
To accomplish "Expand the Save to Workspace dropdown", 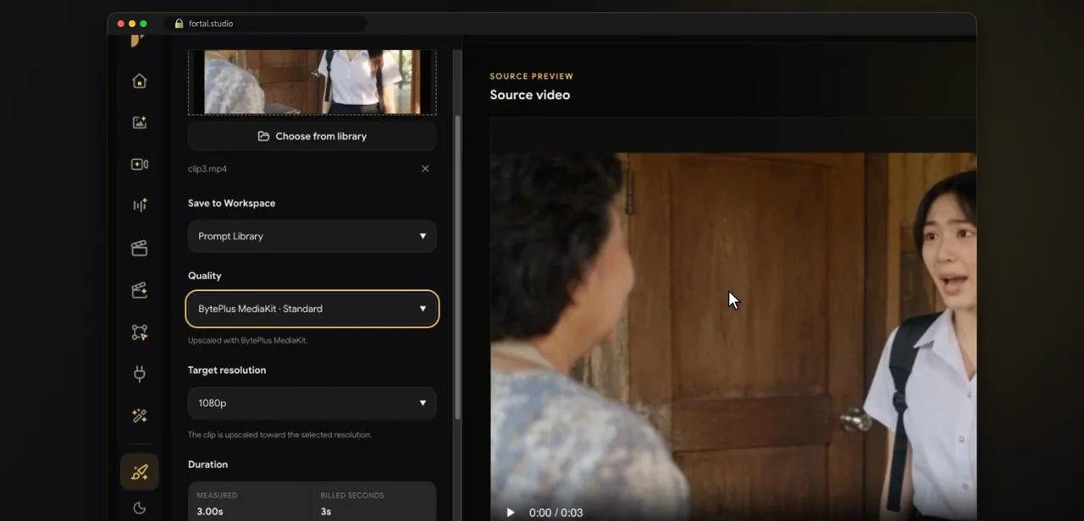I will [312, 236].
